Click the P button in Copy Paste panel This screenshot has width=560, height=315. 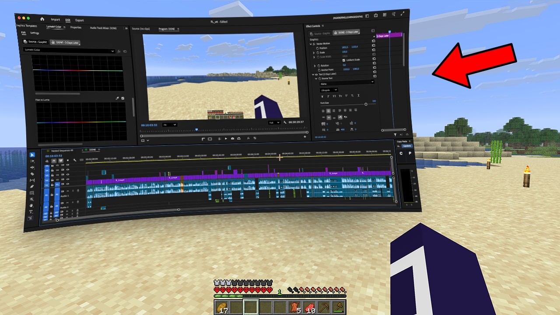[x=410, y=153]
